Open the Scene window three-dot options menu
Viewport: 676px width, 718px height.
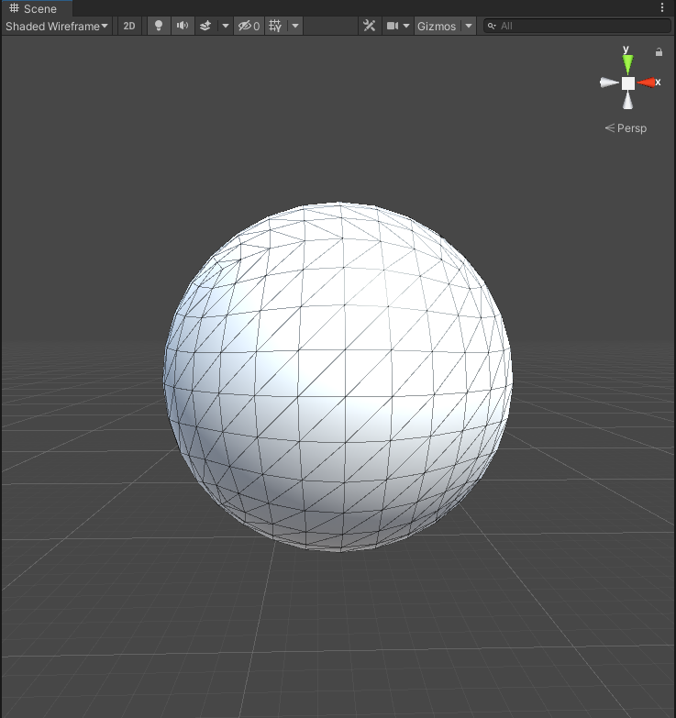click(x=663, y=7)
